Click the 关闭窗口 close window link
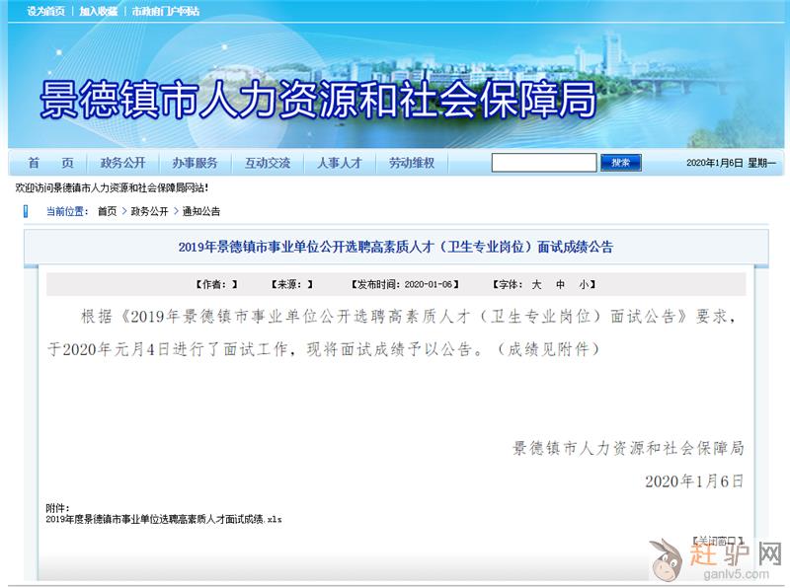Viewport: 790px width, 588px height. (716, 541)
